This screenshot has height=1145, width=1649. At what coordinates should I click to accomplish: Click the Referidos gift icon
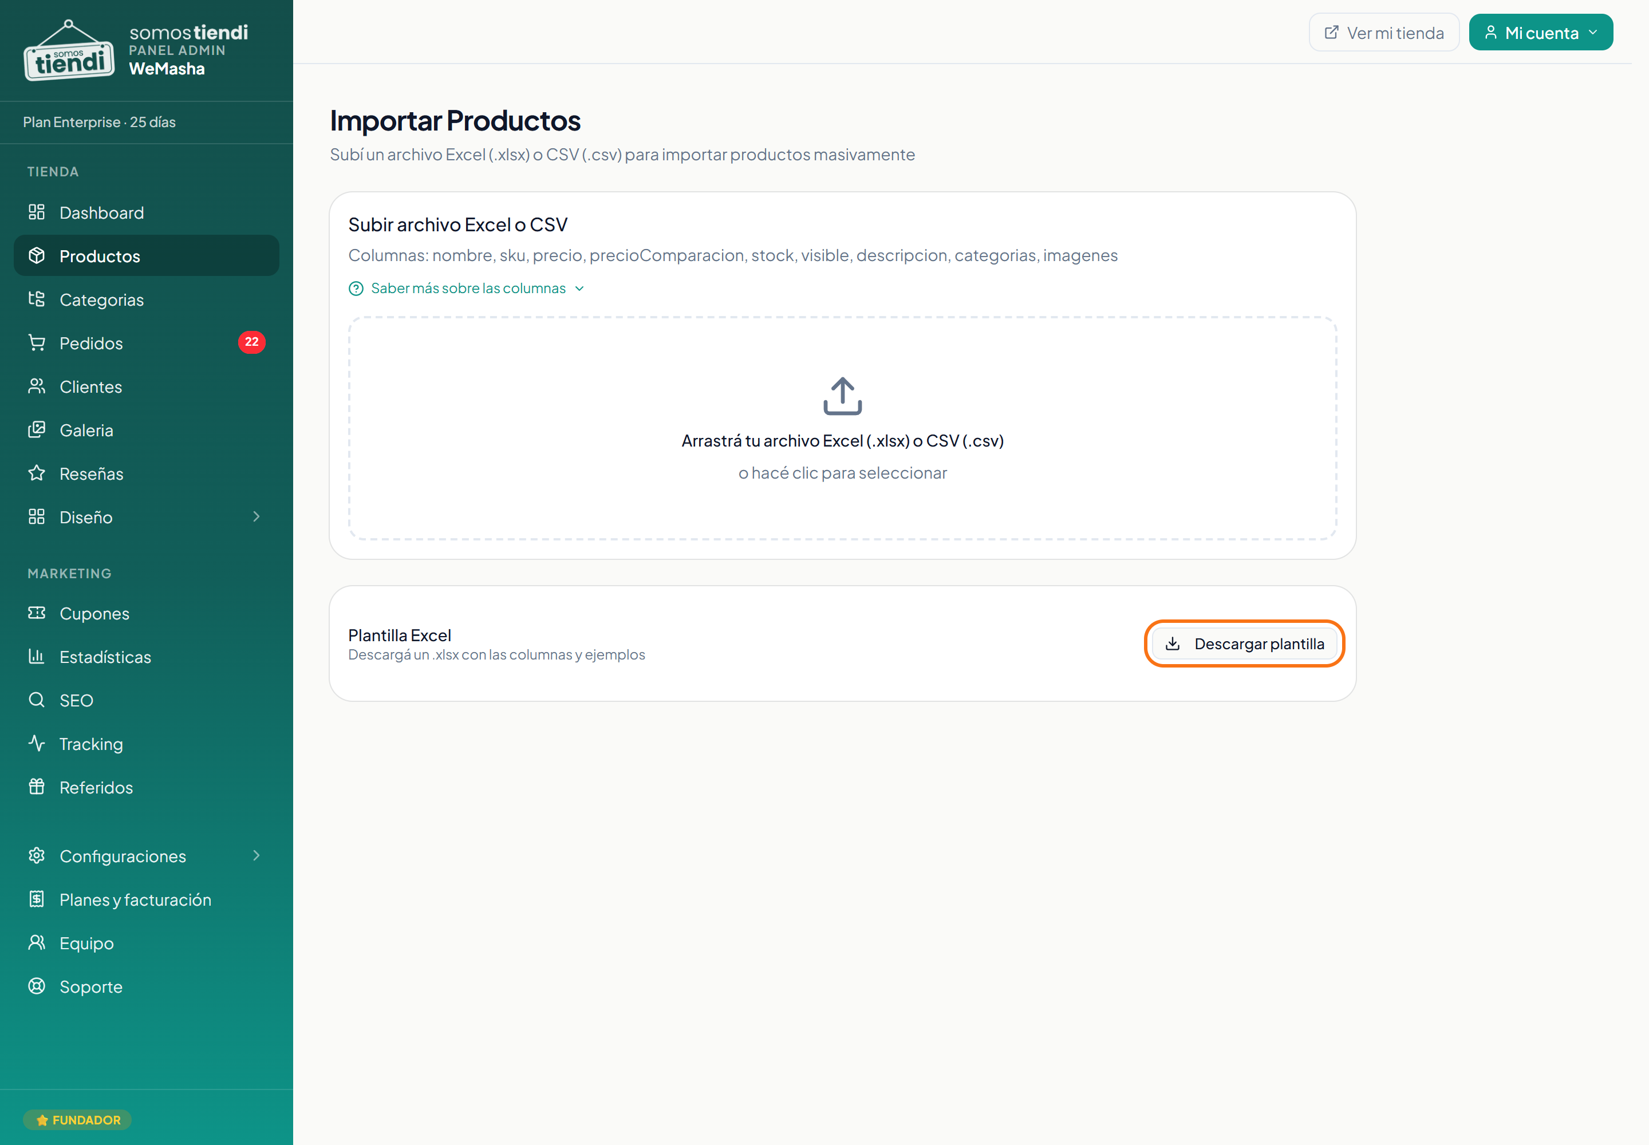click(x=37, y=787)
